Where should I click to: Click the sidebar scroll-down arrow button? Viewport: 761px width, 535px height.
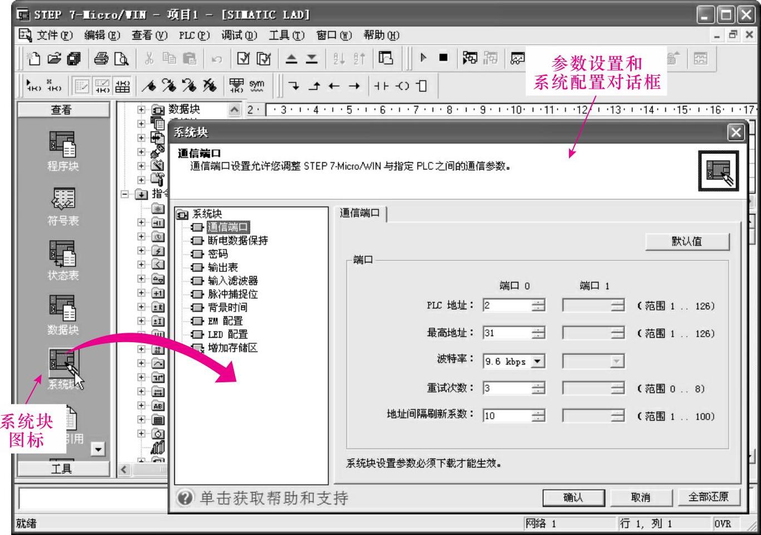tap(98, 449)
